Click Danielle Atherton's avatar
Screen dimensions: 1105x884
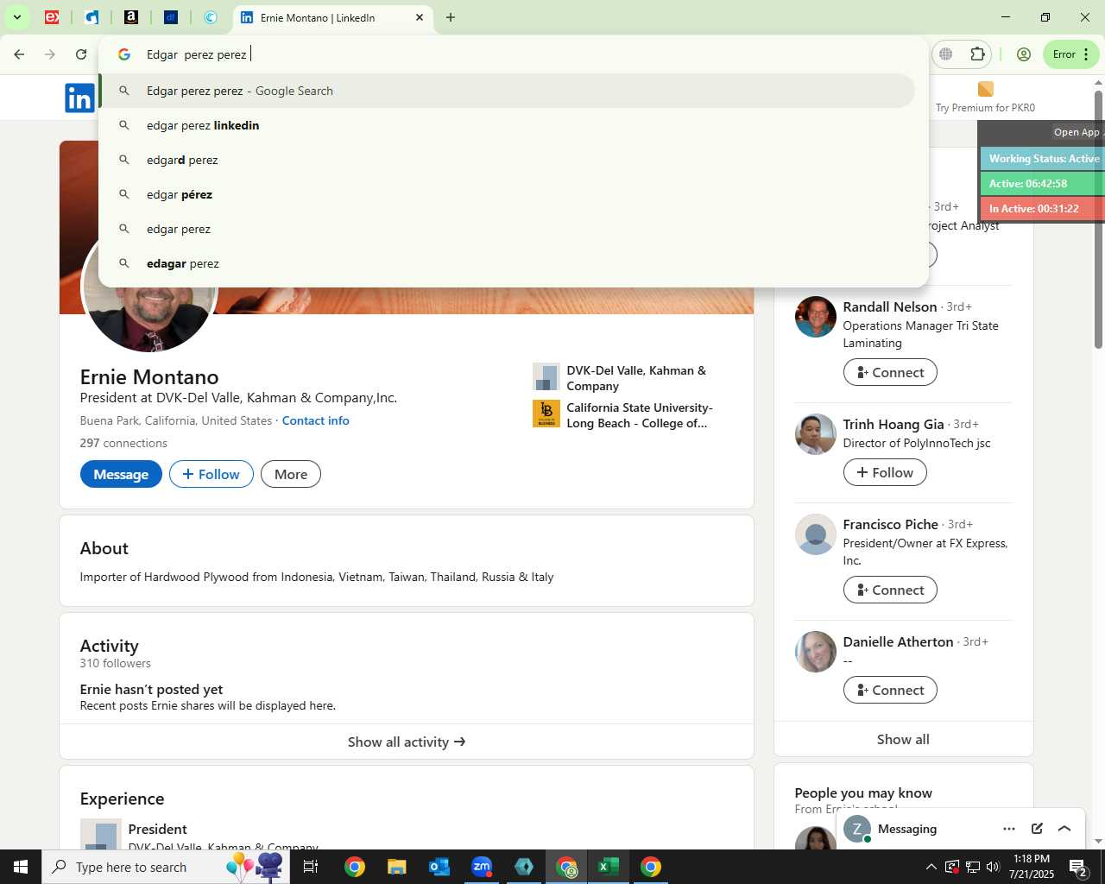[x=816, y=652]
